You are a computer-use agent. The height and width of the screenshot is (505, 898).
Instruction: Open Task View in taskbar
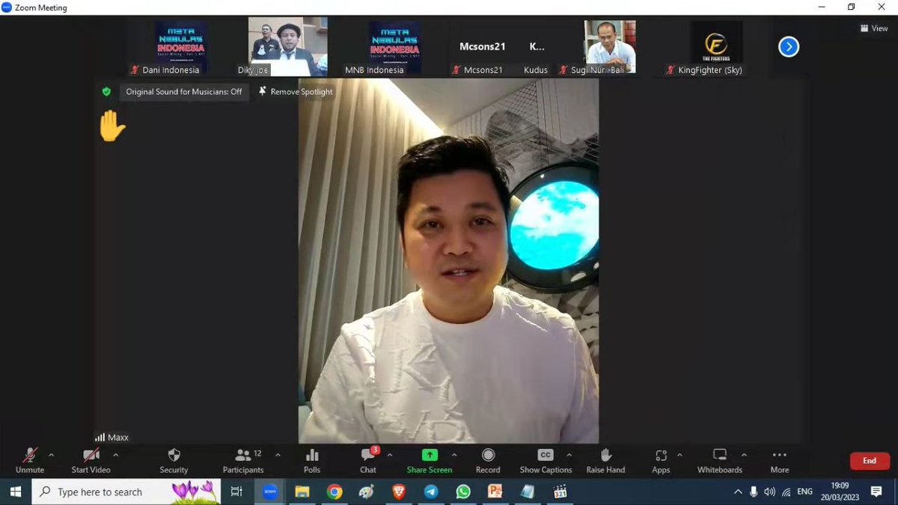pyautogui.click(x=237, y=492)
